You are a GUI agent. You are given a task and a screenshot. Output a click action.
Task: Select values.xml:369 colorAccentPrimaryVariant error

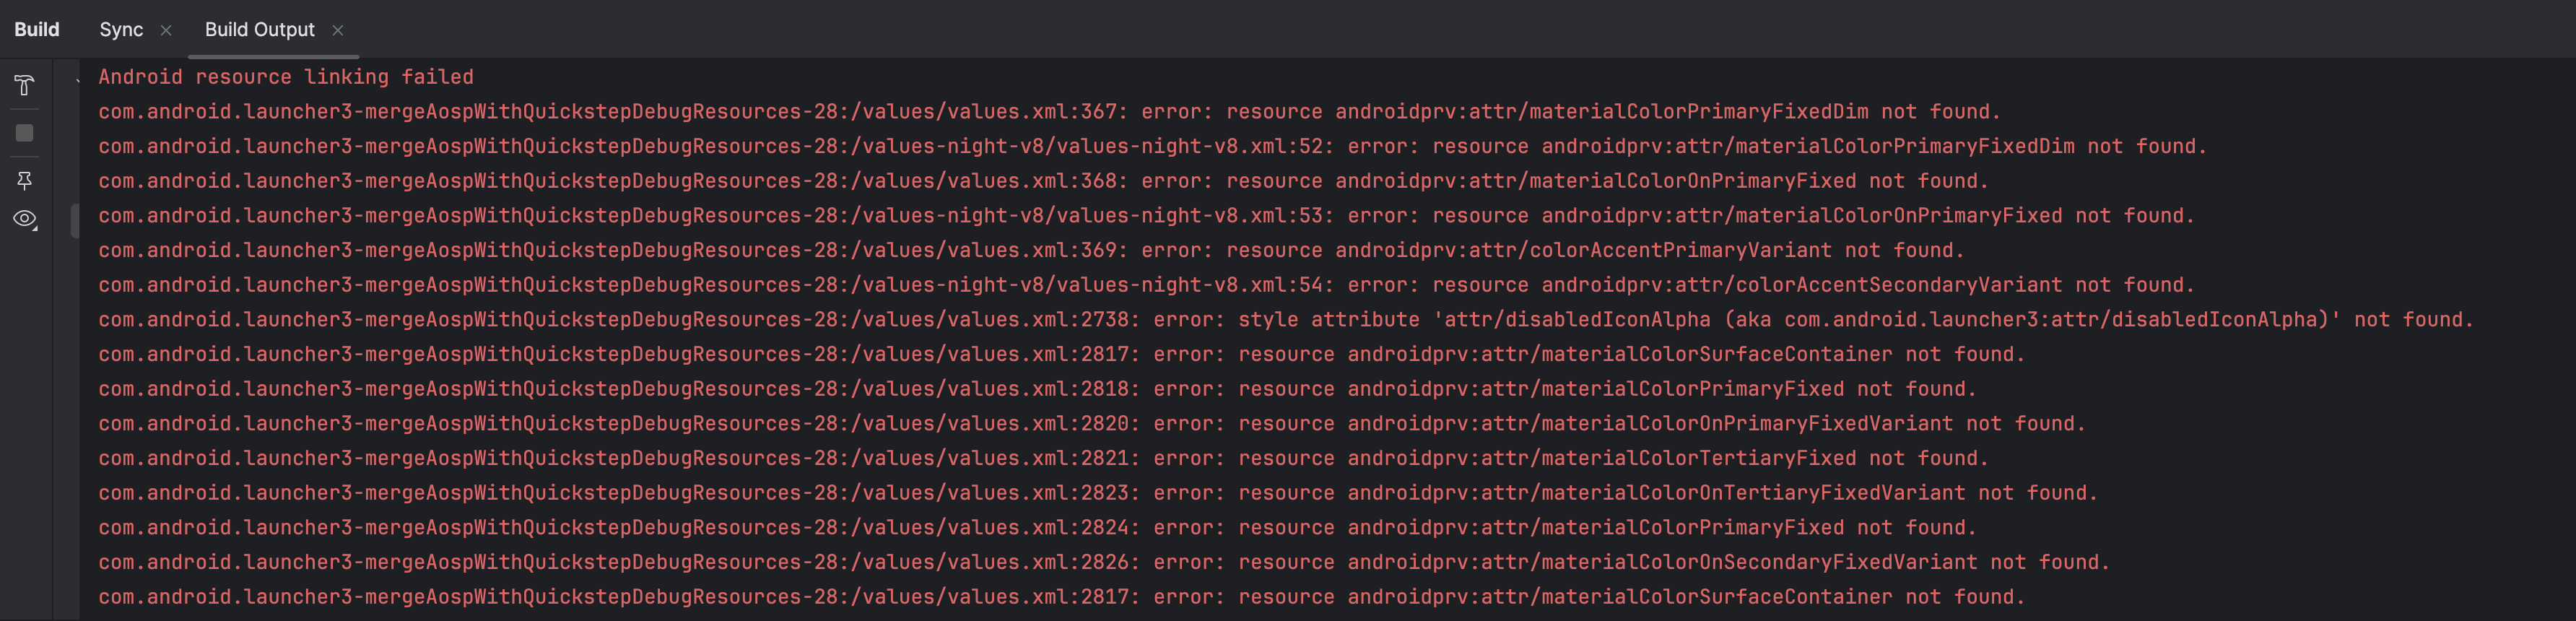click(1031, 251)
